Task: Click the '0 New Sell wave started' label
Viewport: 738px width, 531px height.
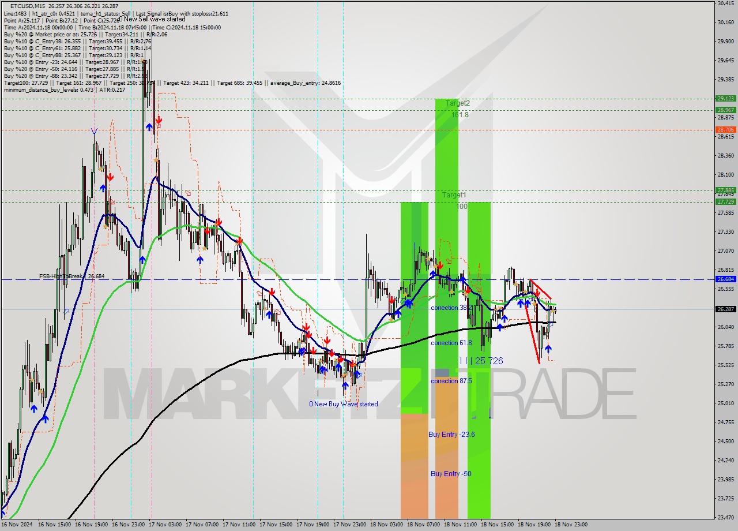Action: coord(152,19)
